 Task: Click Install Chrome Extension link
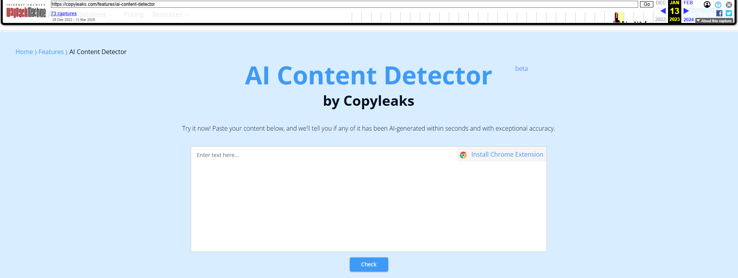click(x=507, y=154)
